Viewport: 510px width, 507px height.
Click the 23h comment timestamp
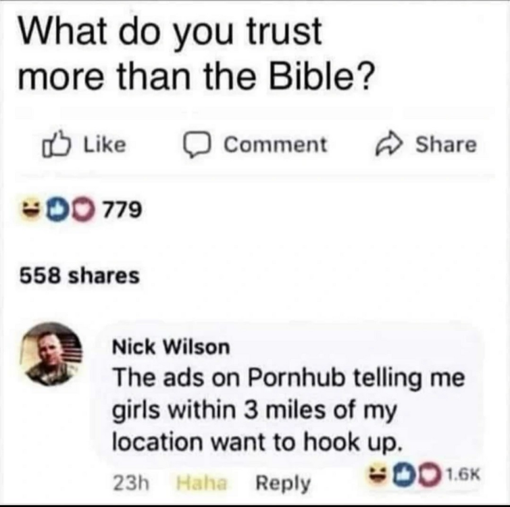coord(131,483)
